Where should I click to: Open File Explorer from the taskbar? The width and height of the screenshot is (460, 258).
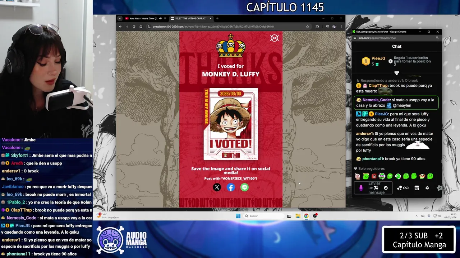pyautogui.click(x=298, y=216)
